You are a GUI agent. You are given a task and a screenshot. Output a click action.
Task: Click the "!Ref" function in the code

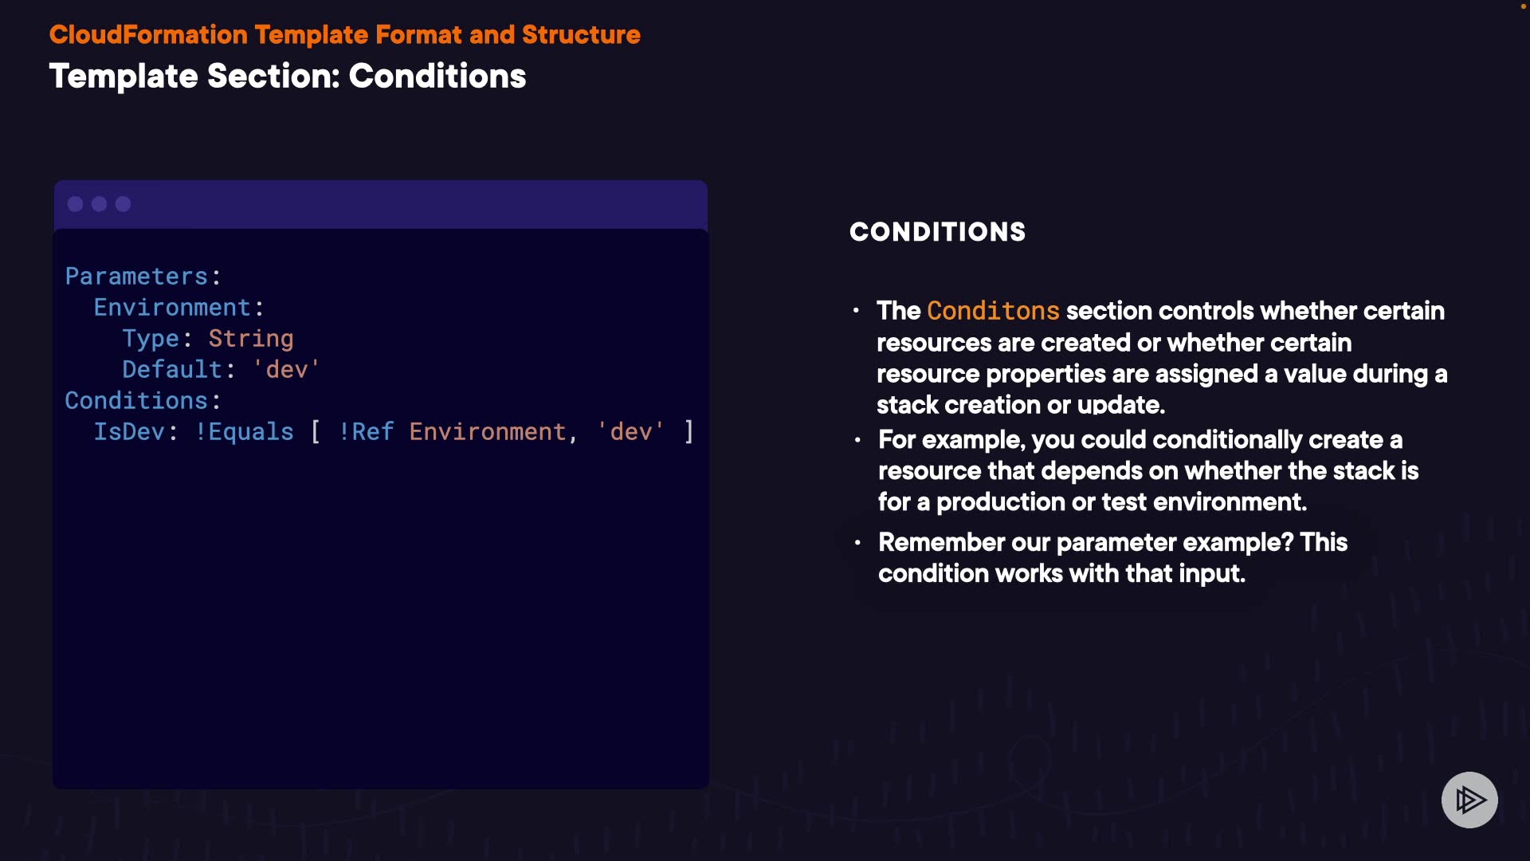pyautogui.click(x=367, y=432)
